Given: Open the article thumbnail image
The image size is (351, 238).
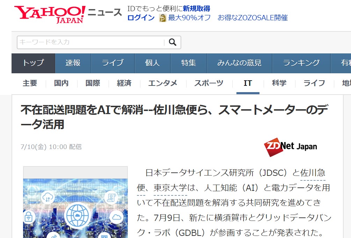Looking at the screenshot, I should tap(75, 202).
